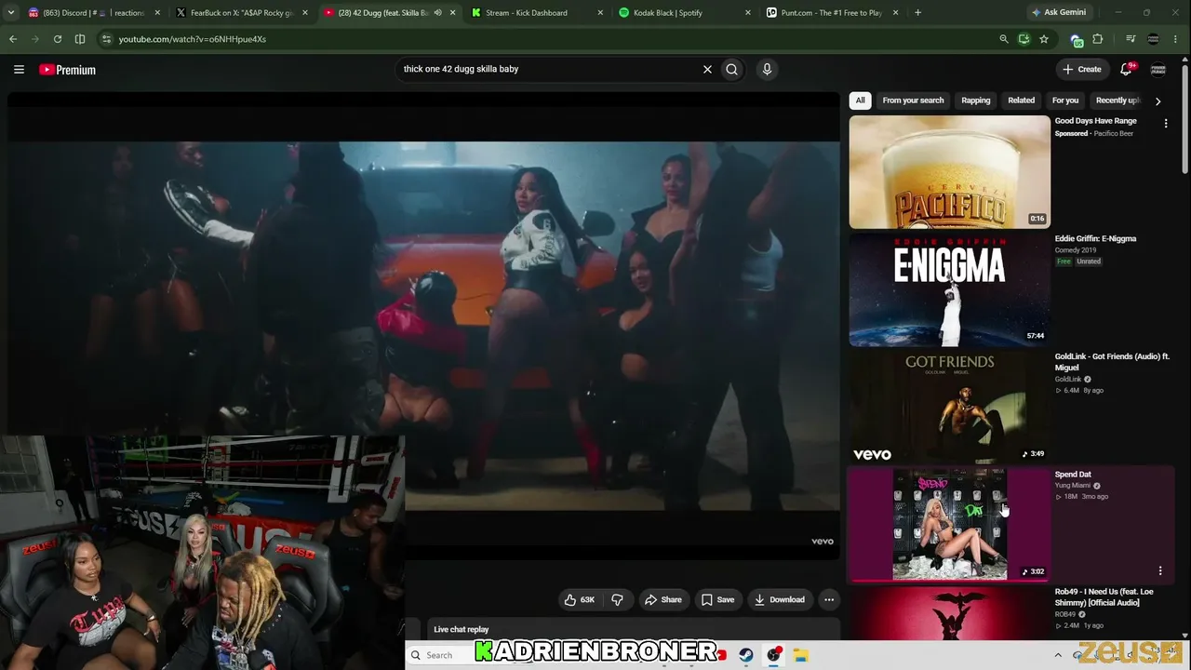Screen dimensions: 1191x670
Task: Save the video to a playlist
Action: click(717, 599)
